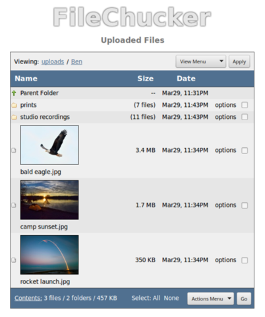
Task: Go to the uploads breadcrumb link
Action: [53, 61]
